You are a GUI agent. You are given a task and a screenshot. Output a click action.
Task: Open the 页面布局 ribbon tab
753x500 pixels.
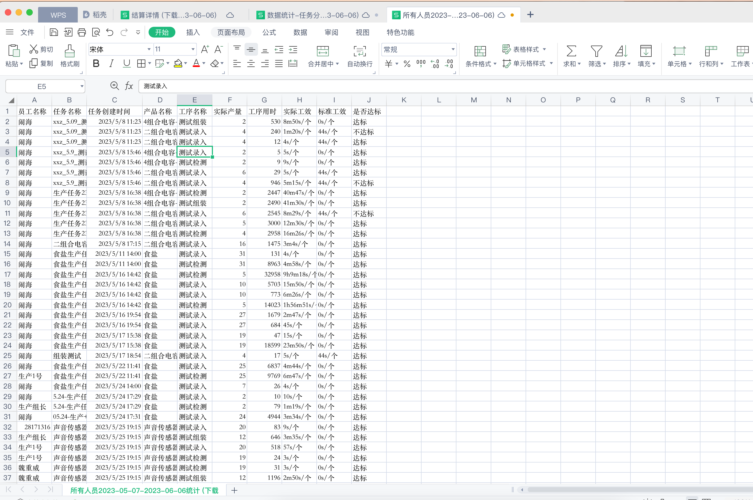(231, 32)
